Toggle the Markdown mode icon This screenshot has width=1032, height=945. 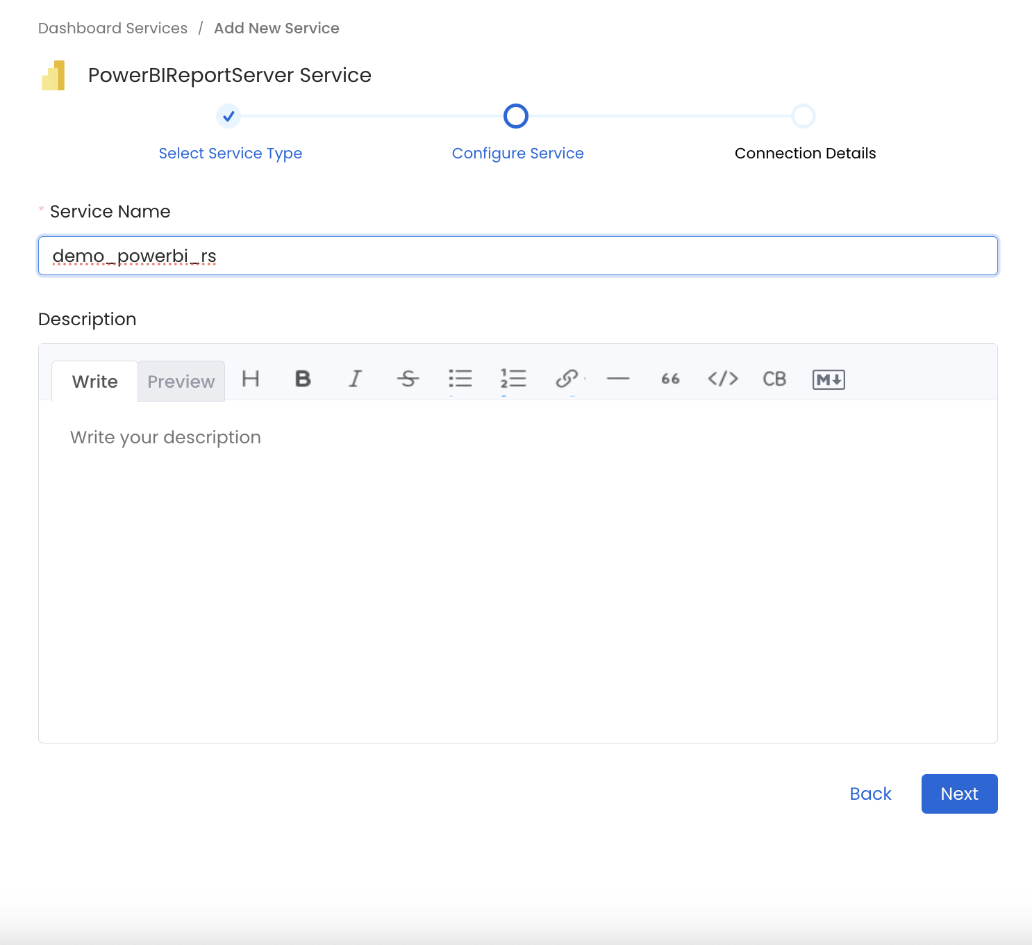tap(829, 379)
